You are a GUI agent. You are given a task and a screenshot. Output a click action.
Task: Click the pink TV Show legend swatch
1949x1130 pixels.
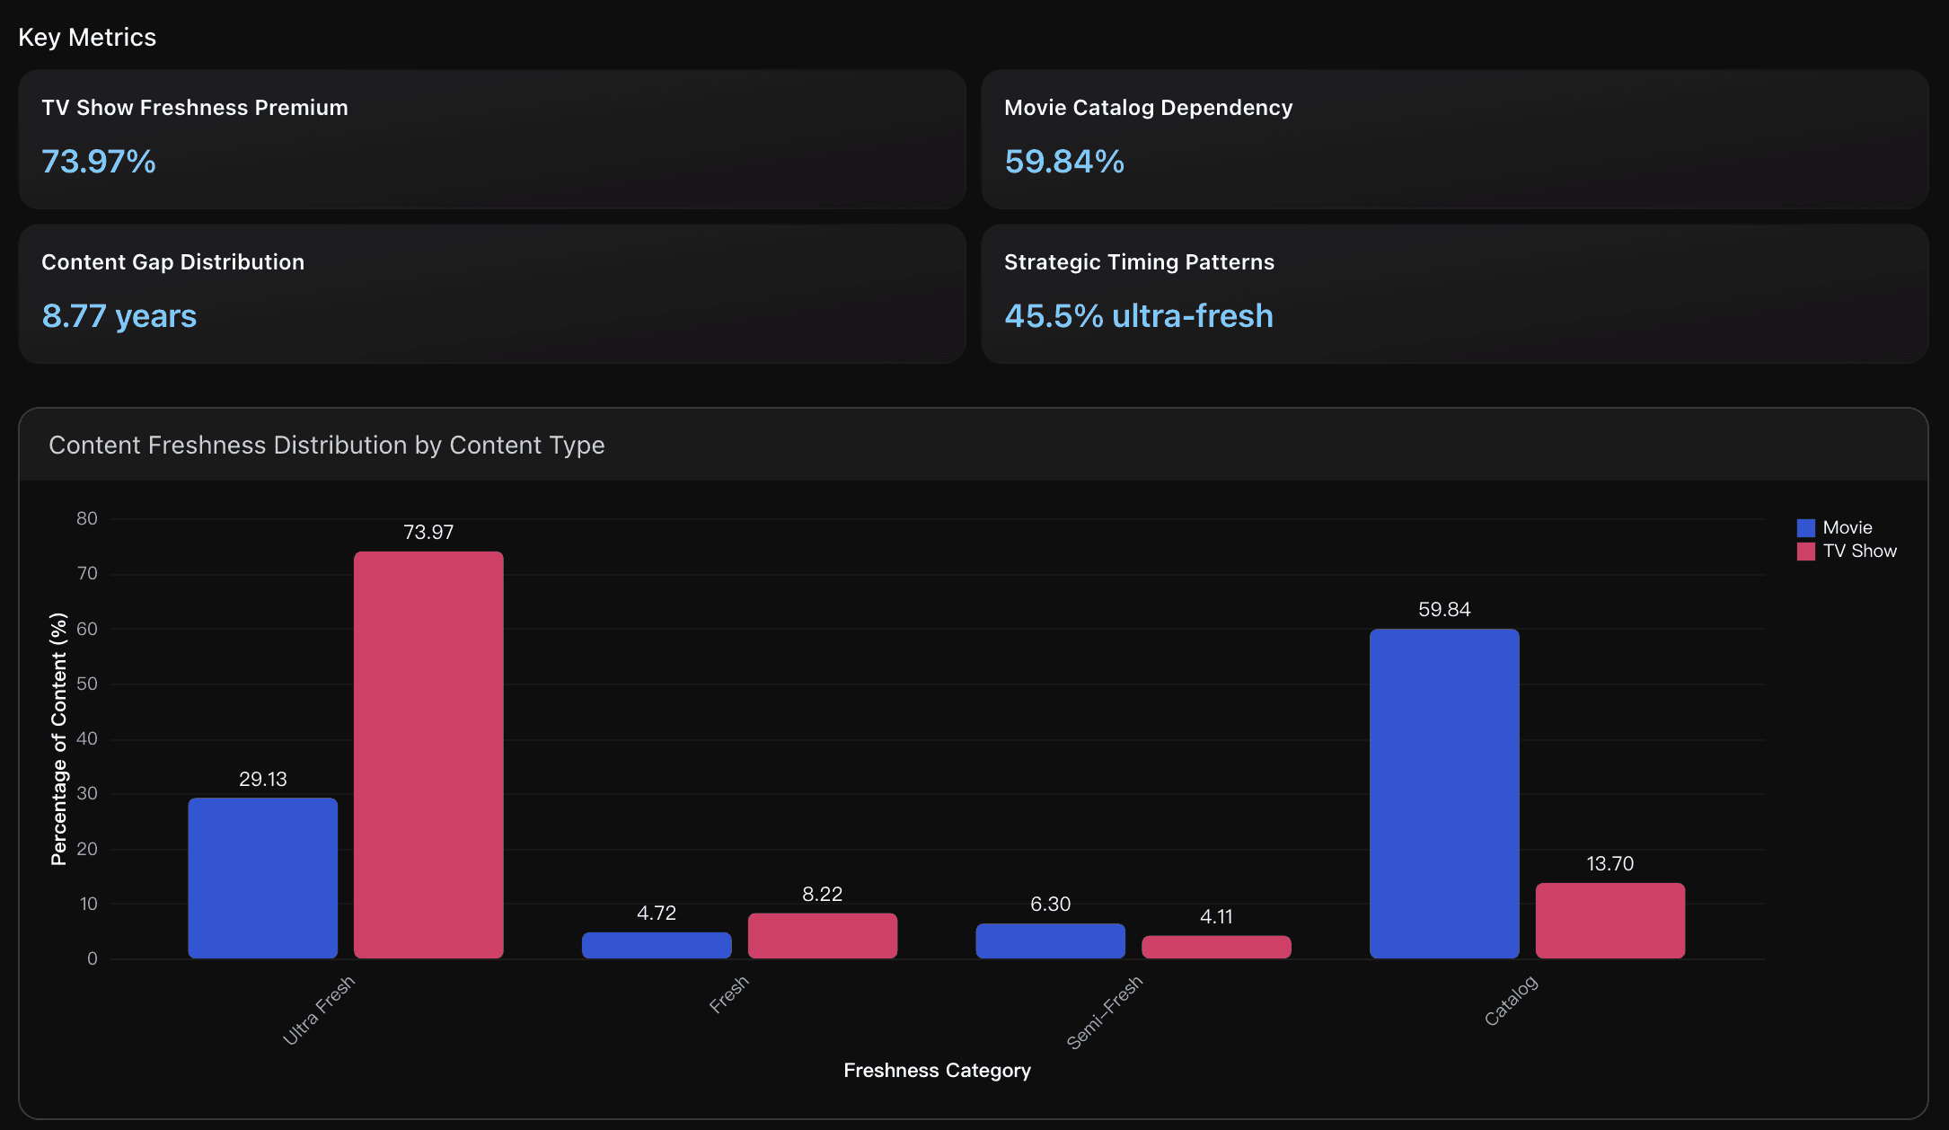coord(1804,551)
